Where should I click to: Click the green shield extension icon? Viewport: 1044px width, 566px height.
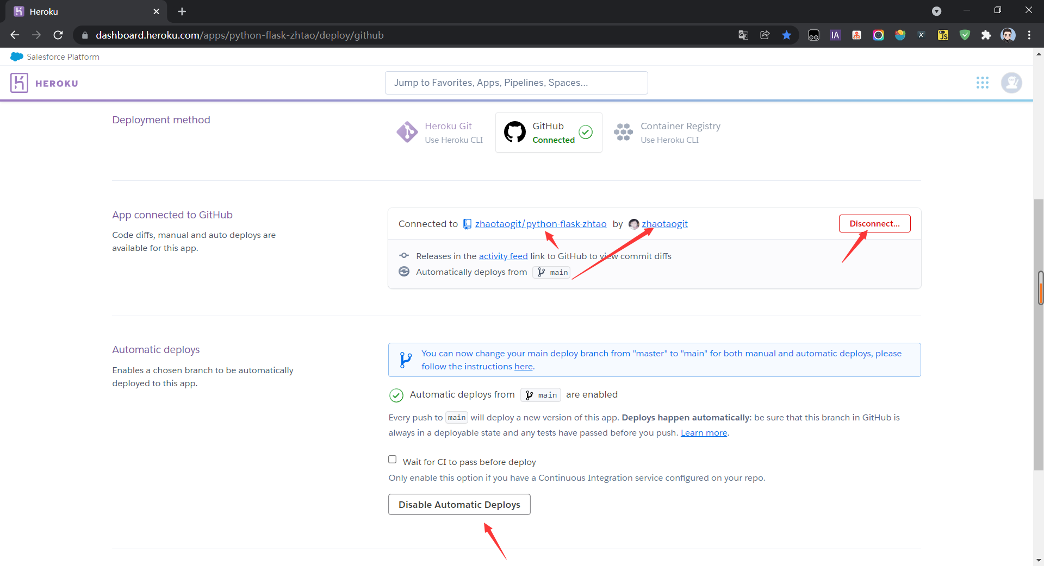pyautogui.click(x=965, y=35)
